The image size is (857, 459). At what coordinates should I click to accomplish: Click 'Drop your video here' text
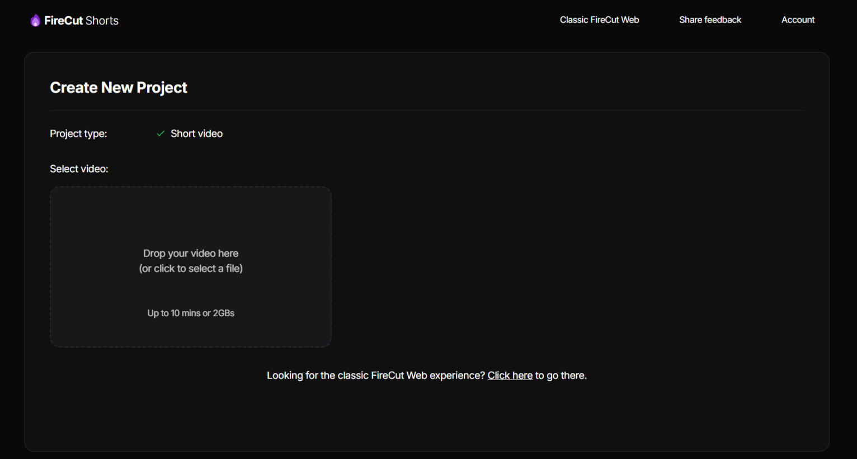coord(191,253)
